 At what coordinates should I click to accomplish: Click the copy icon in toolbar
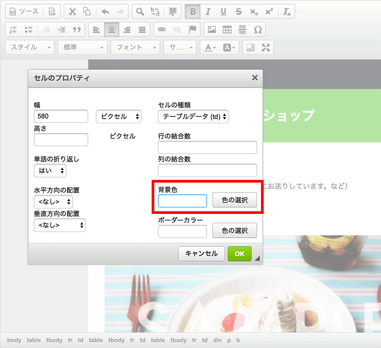(87, 11)
